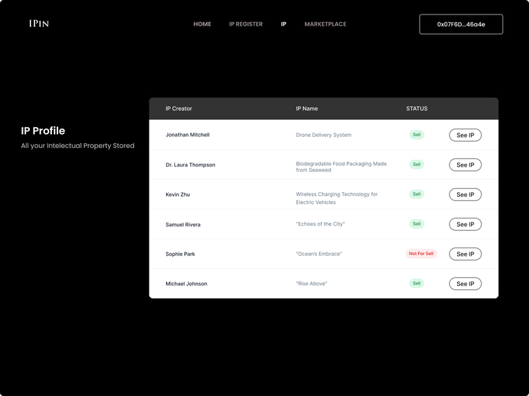Click the "Echoes of the City" IP name
529x396 pixels.
(320, 224)
